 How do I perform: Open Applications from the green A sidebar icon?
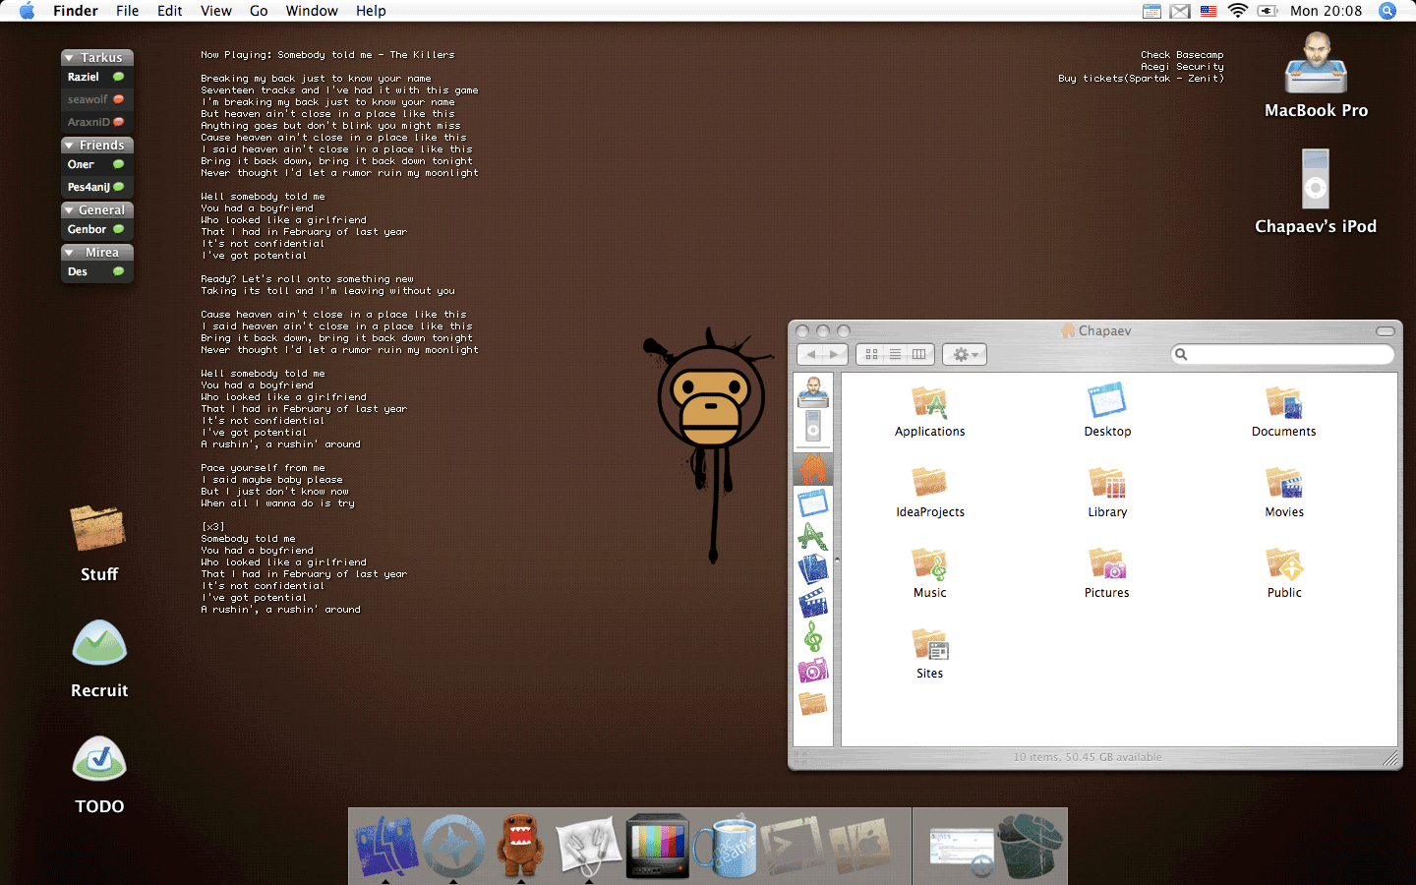point(813,537)
